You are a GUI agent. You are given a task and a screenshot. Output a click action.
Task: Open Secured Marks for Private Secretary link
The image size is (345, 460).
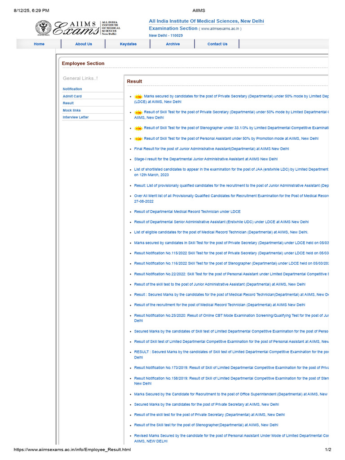pos(206,405)
